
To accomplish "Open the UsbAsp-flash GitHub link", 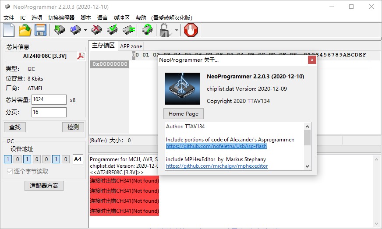I will [x=216, y=146].
